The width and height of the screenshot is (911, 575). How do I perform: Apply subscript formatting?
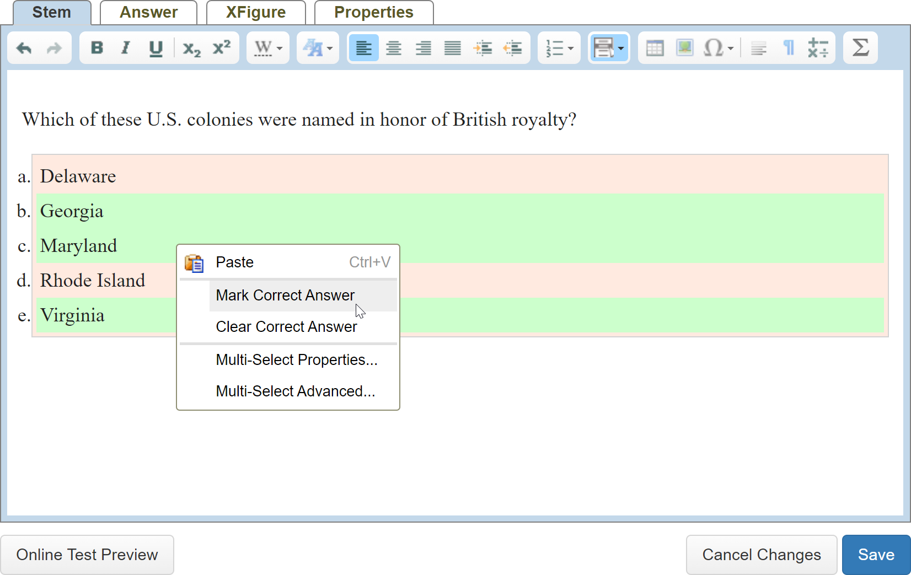(191, 49)
